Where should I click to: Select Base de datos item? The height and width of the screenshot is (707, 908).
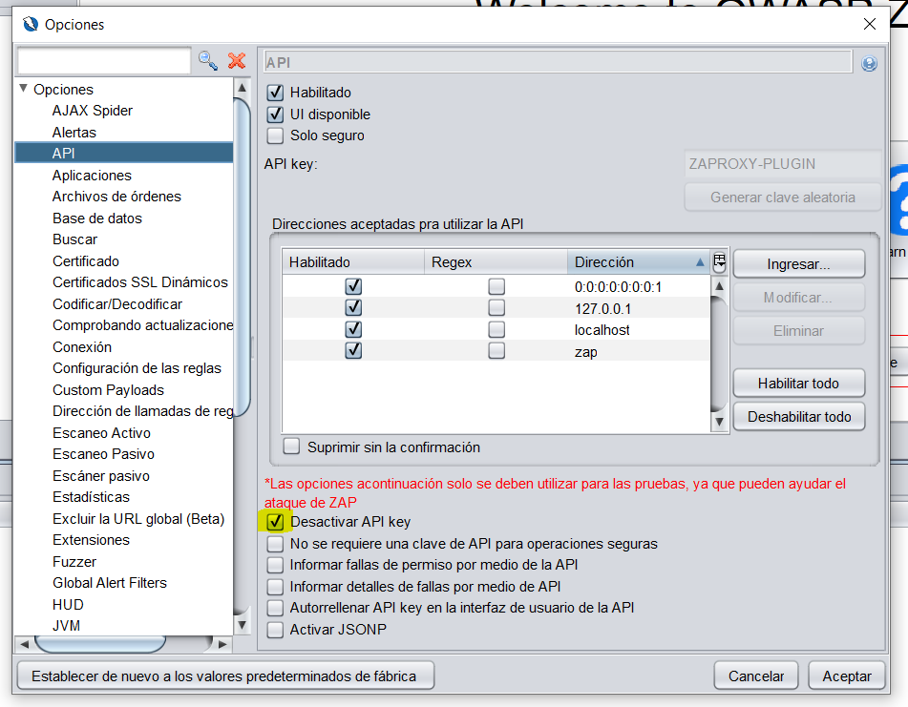pos(96,218)
